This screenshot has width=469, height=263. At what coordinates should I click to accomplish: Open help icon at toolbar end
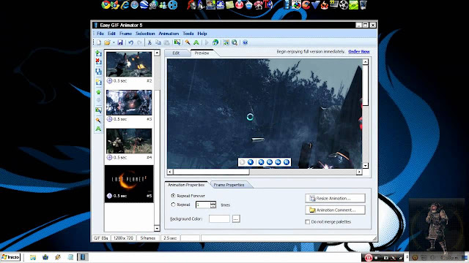pyautogui.click(x=245, y=42)
